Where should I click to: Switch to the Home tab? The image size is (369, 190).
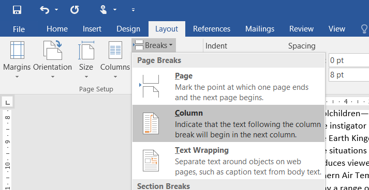(57, 29)
